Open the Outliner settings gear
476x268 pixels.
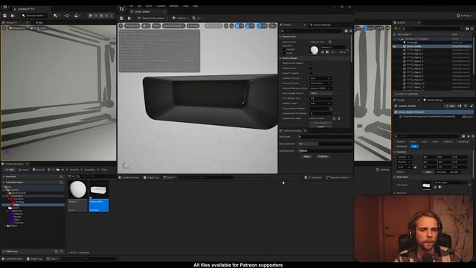coord(472,28)
